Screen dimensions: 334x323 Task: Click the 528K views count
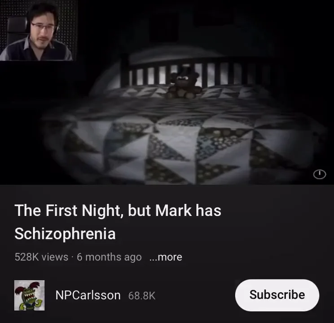[x=41, y=257]
